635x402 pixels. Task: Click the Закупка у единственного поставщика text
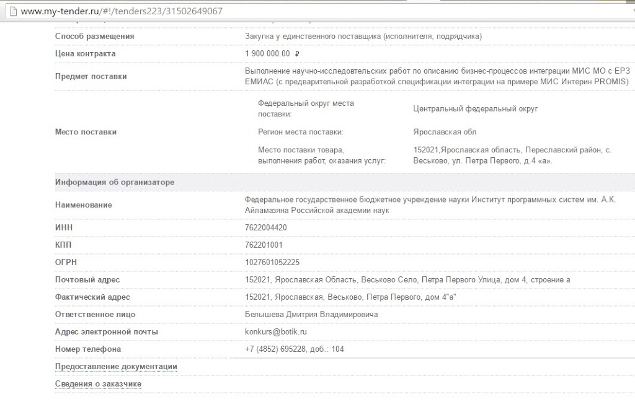[x=363, y=37]
